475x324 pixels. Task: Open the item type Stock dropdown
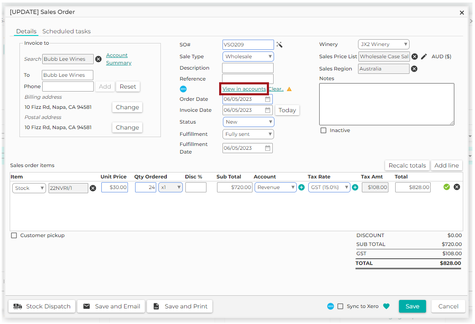tap(29, 188)
